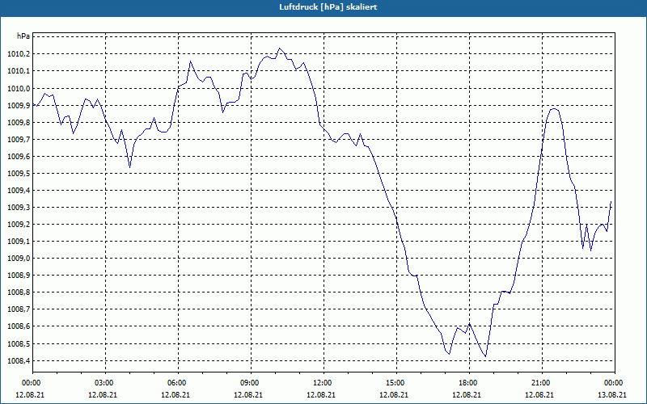Click the 09:00 time axis label

[x=251, y=383]
